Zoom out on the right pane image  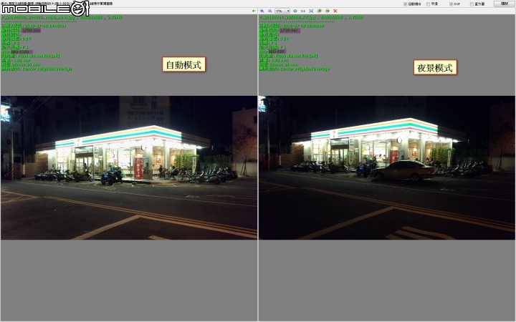(270, 11)
